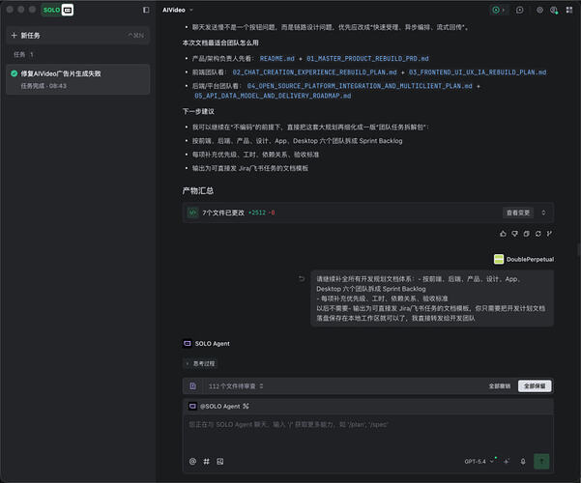Open README.md file link
This screenshot has height=483, width=581.
276,59
